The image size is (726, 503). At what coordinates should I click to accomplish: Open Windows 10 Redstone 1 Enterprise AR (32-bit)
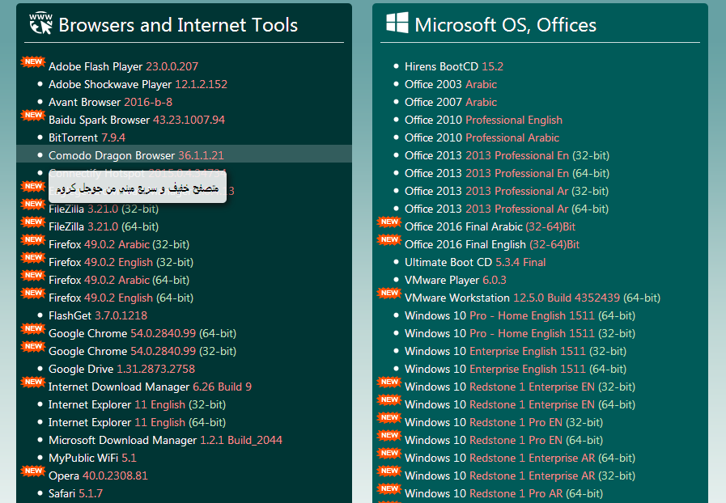coord(520,476)
